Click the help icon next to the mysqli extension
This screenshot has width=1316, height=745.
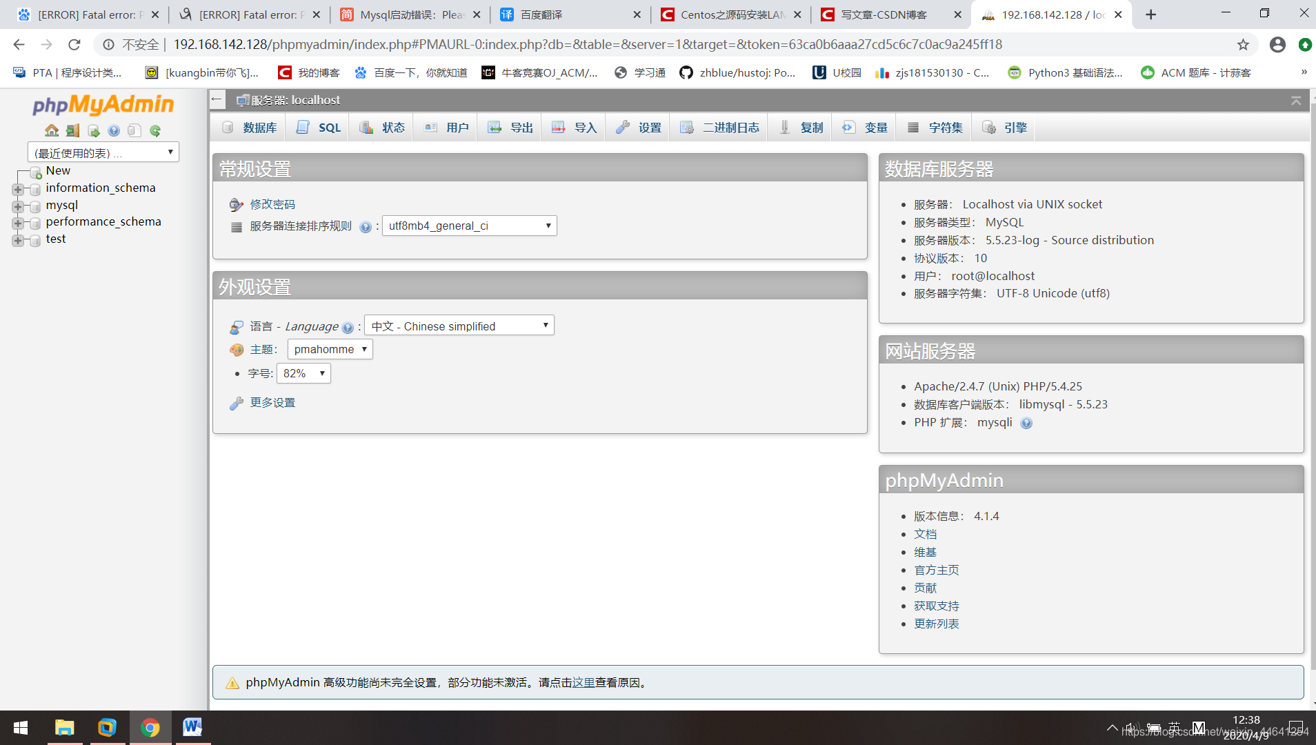point(1026,424)
